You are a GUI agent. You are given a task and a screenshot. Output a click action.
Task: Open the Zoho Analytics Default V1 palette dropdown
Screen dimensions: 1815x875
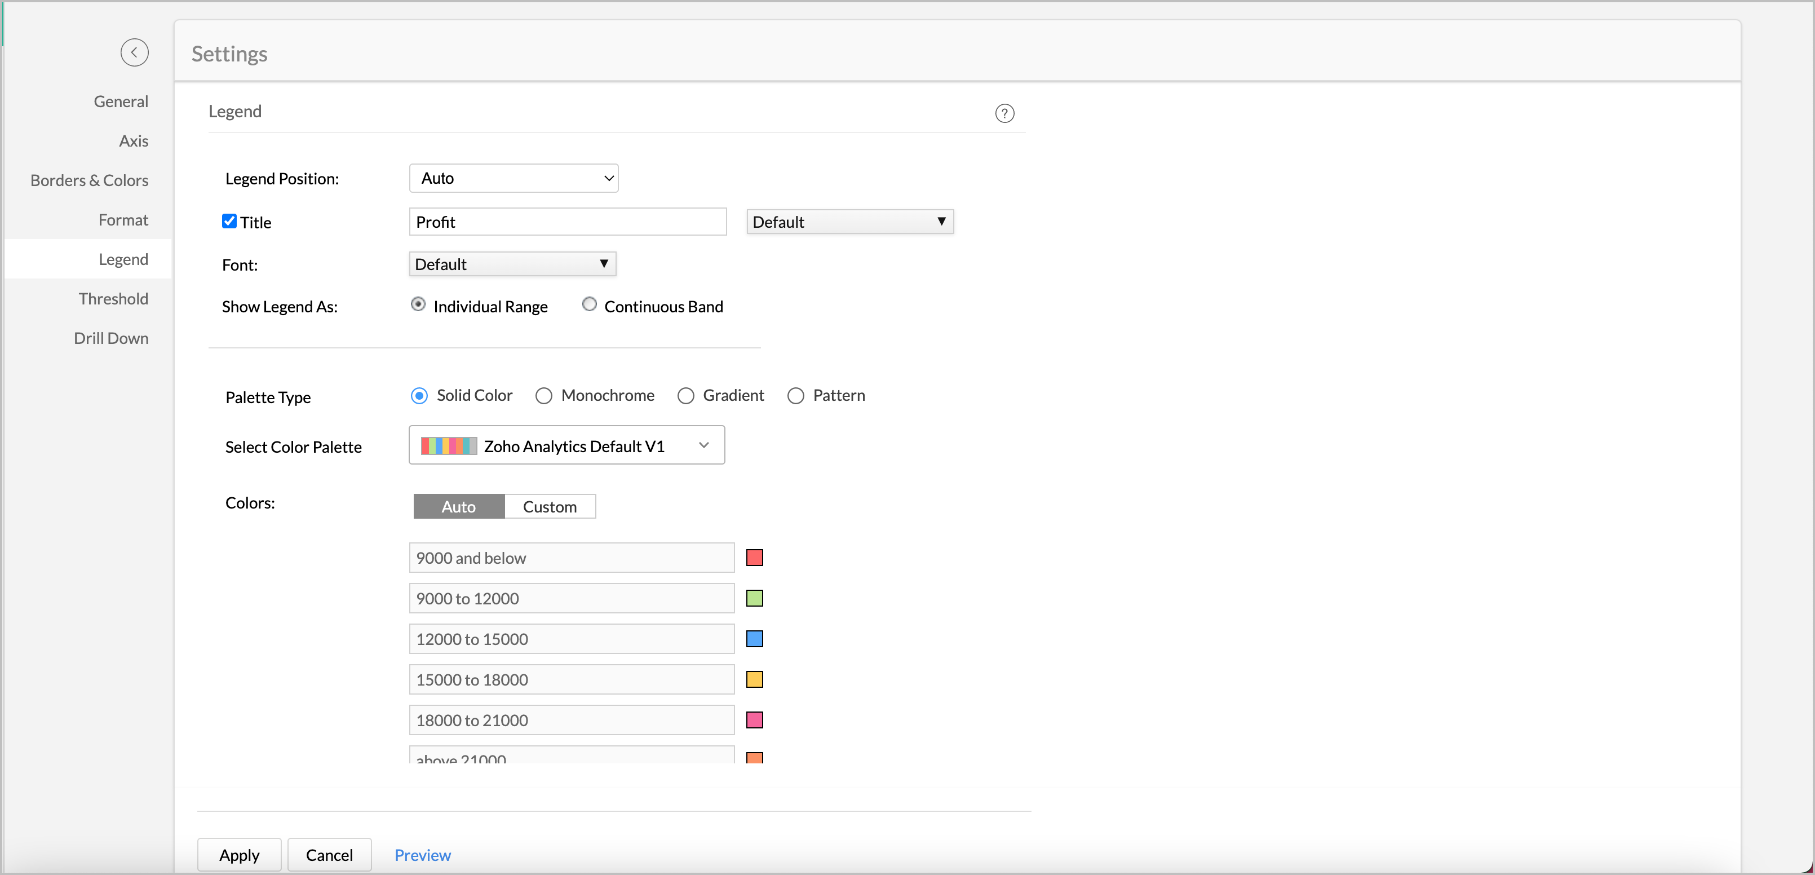pyautogui.click(x=566, y=445)
